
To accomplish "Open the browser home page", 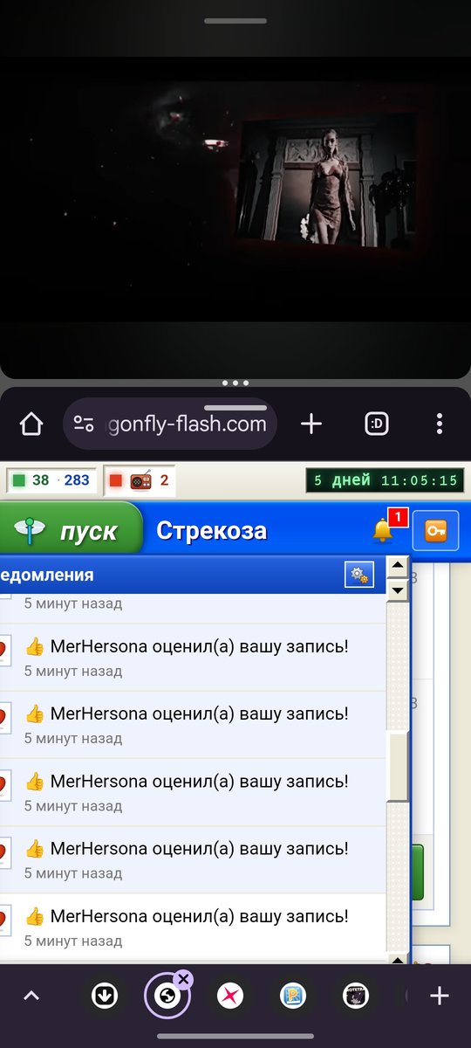I will pos(31,424).
